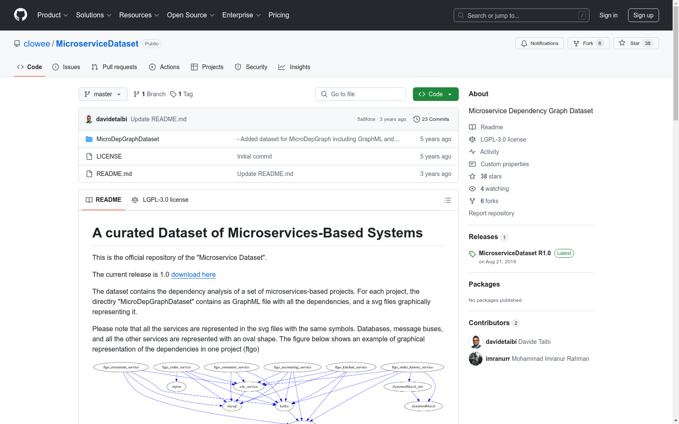Open the LICENSE file

click(x=109, y=156)
